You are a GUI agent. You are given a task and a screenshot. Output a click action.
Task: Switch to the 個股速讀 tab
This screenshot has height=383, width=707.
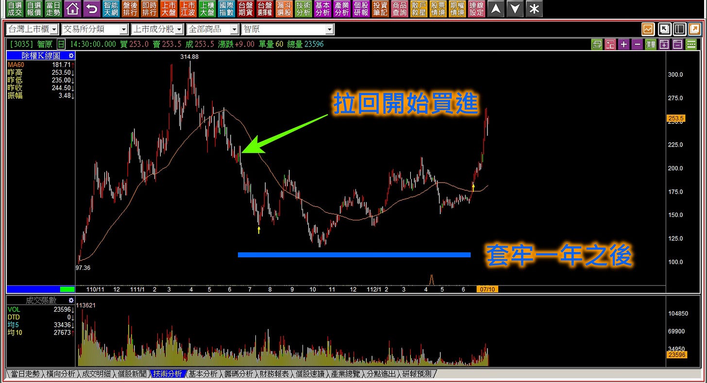point(310,374)
